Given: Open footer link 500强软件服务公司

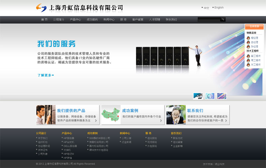Looking at the screenshot, I should click(x=100, y=138).
